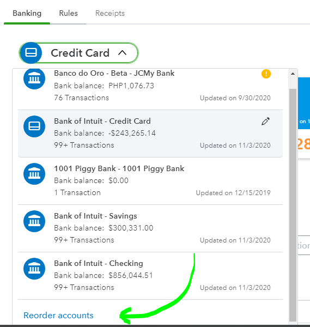Choose 1001 Piggy Bank account entry

[x=150, y=181]
